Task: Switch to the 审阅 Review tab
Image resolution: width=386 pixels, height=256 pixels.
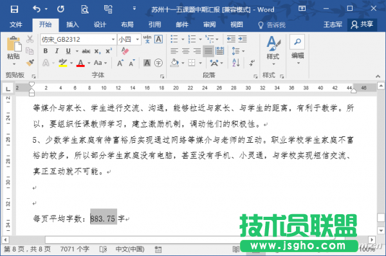Action: click(x=209, y=24)
